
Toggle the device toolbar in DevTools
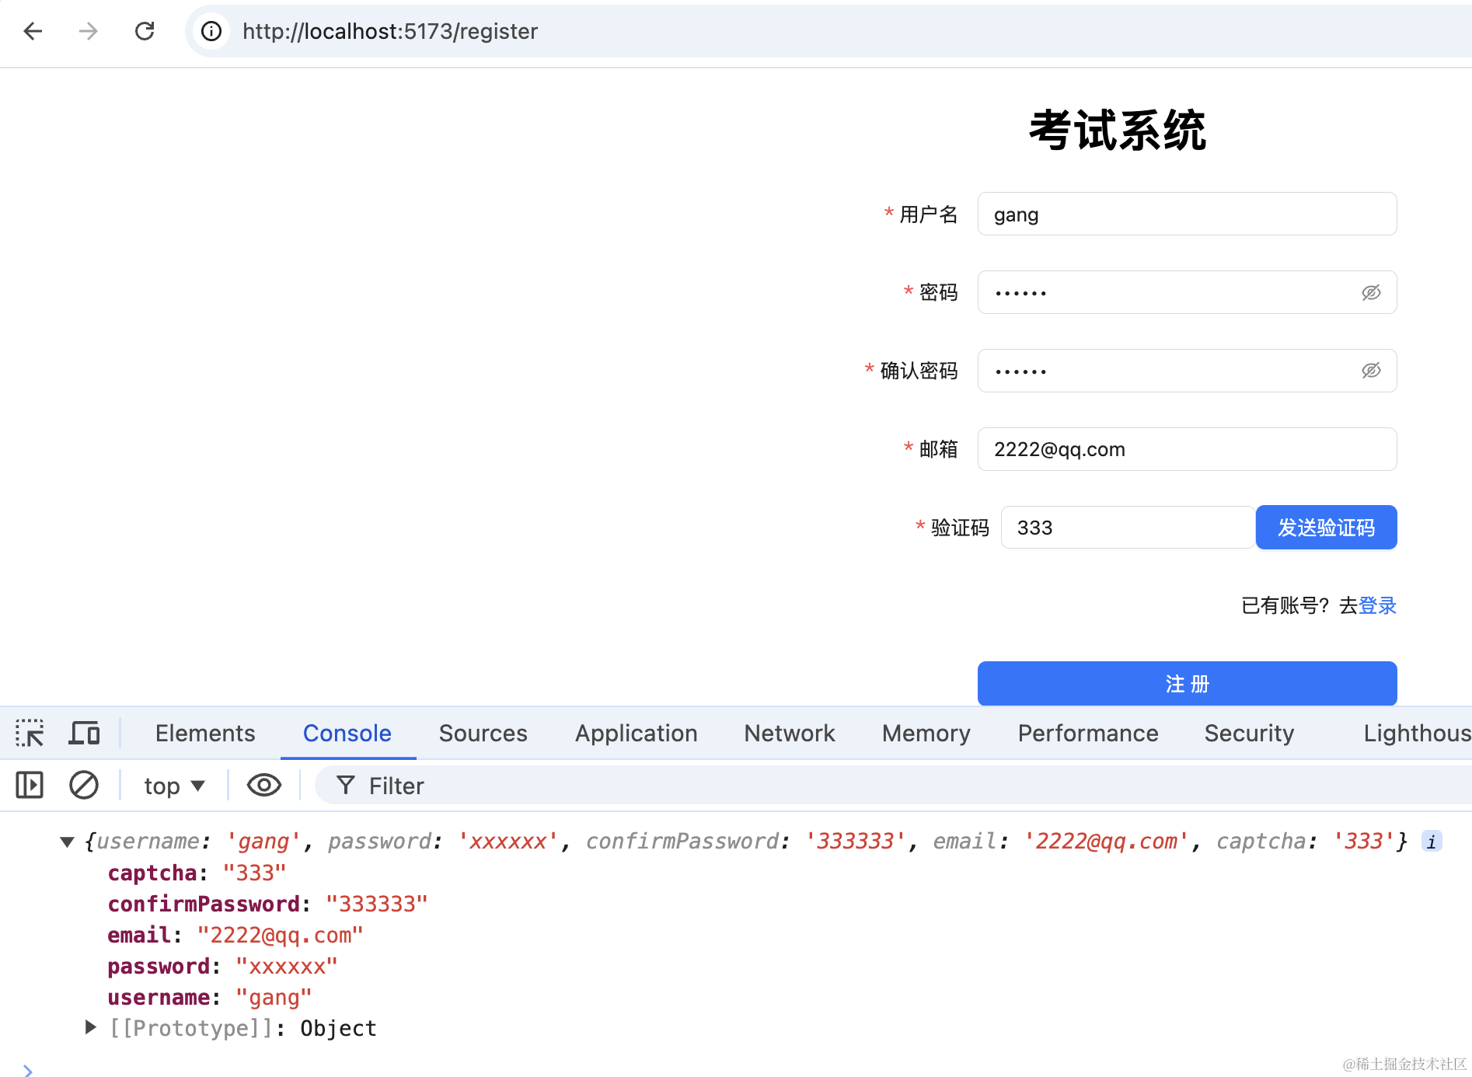(84, 733)
